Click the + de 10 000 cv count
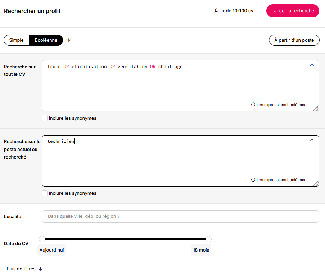Screen dimensions: 325x275 click(238, 11)
